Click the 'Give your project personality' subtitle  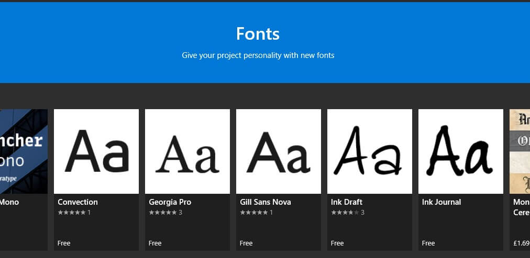pyautogui.click(x=258, y=55)
